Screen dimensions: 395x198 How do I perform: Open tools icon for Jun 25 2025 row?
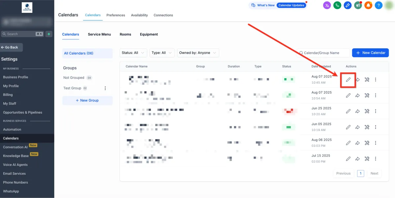(367, 111)
